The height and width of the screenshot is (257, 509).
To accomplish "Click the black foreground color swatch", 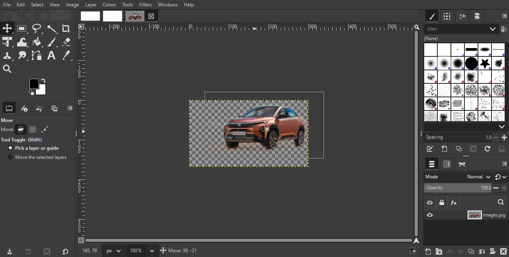I will point(34,84).
